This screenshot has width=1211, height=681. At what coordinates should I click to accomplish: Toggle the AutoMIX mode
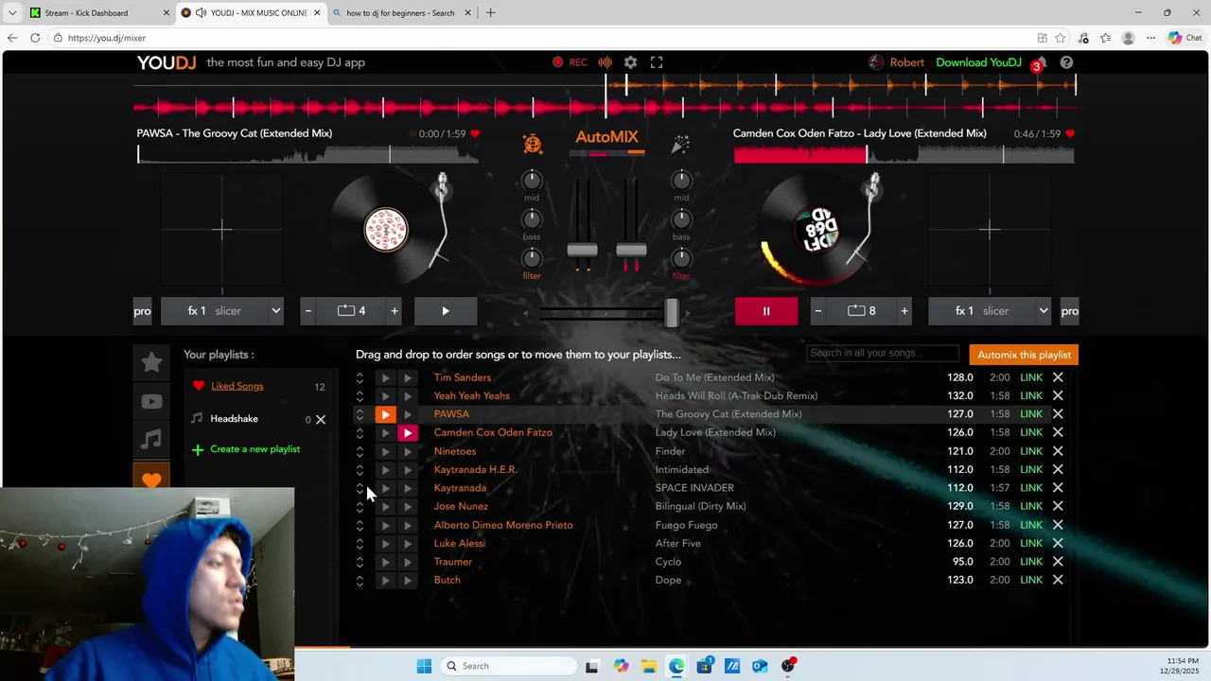(x=606, y=137)
